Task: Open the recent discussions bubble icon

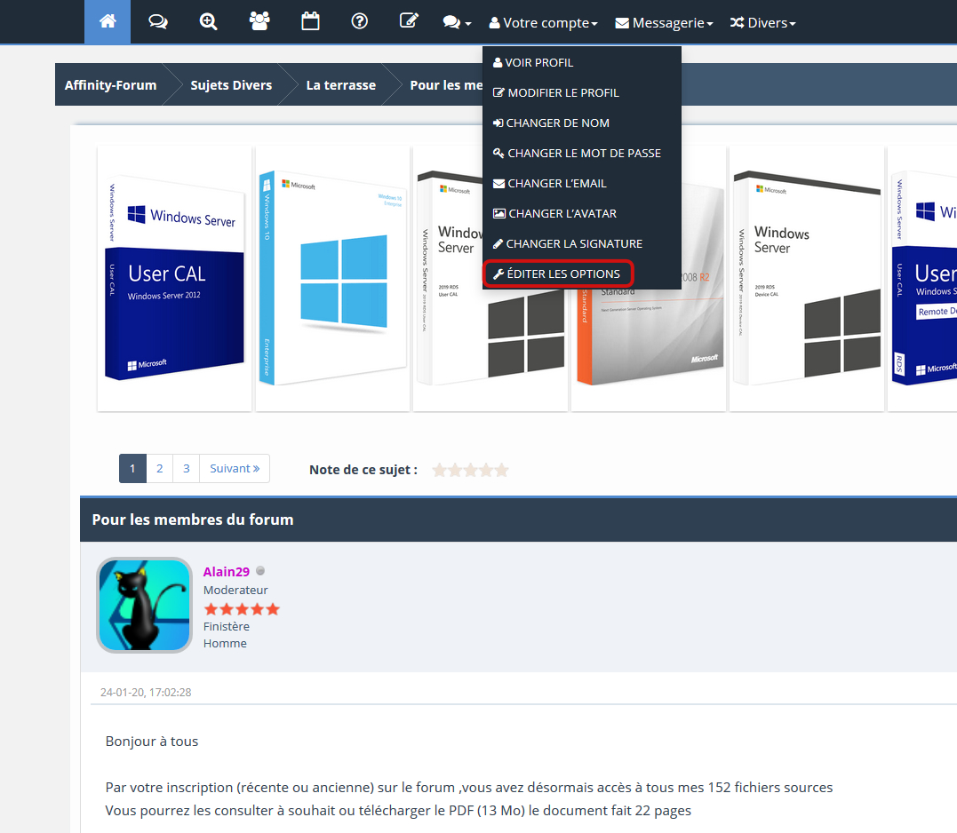Action: coord(158,22)
